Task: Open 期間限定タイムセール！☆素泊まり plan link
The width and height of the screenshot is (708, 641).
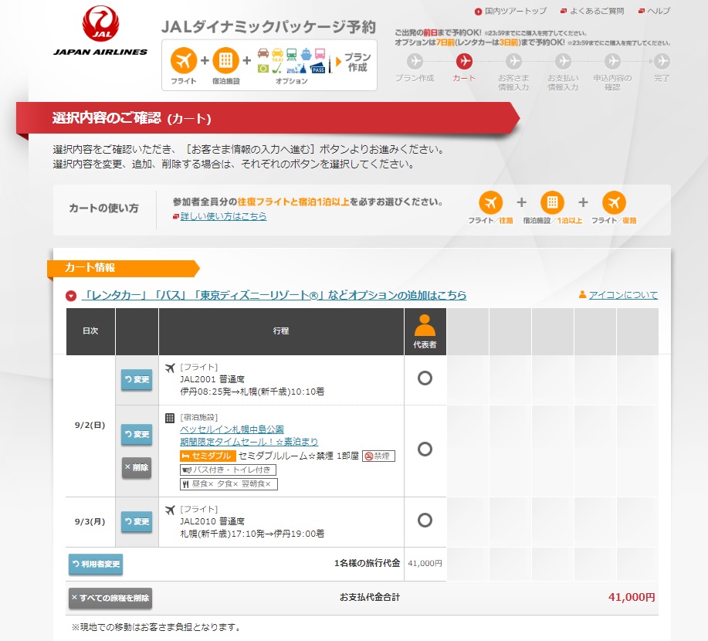Action: (x=249, y=442)
